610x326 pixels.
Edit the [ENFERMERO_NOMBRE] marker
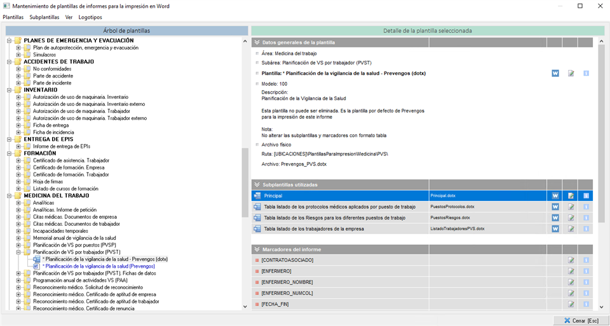click(571, 282)
